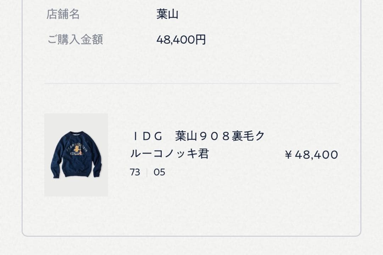Open the navy sweatshirt product thumbnail
Image resolution: width=383 pixels, height=255 pixels.
click(x=76, y=155)
